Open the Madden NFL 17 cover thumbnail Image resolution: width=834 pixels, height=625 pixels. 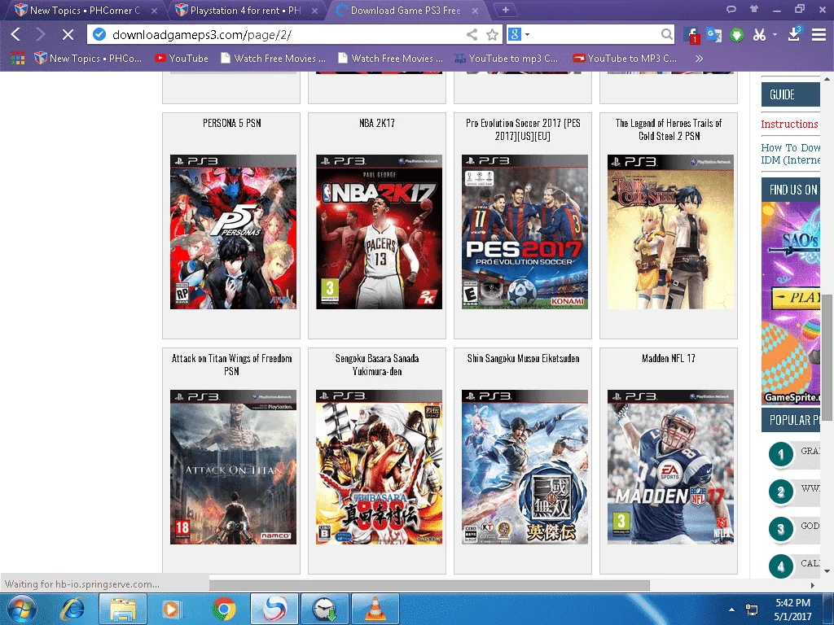(x=670, y=467)
